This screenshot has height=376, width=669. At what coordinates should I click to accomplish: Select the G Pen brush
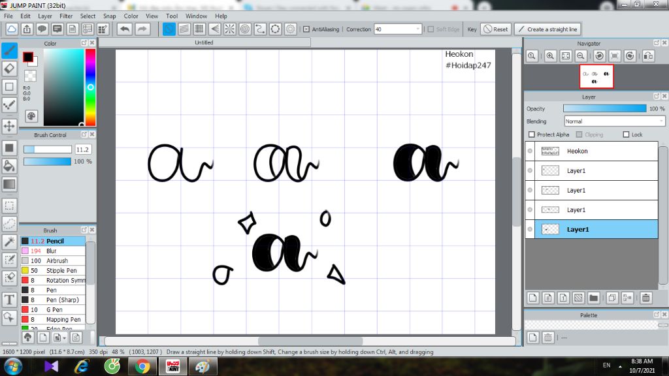[53, 309]
